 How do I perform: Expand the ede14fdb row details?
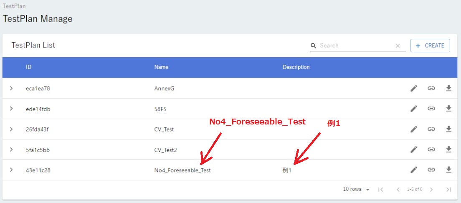pyautogui.click(x=11, y=109)
